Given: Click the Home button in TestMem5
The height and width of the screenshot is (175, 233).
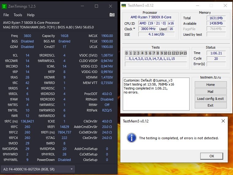Looking at the screenshot, I should click(211, 85).
